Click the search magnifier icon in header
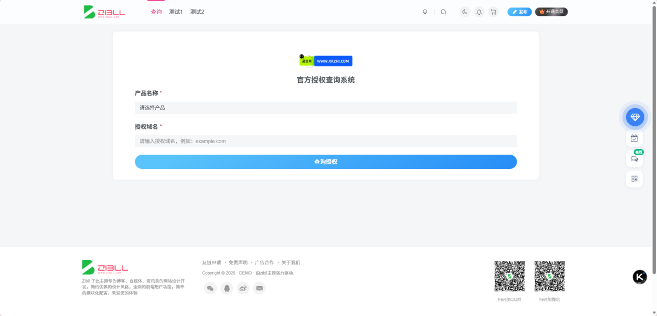Viewport: 657px width, 316px height. click(443, 12)
